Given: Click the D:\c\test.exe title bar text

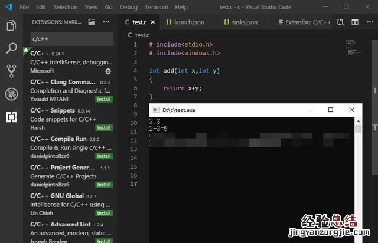Looking at the screenshot, I should point(179,110).
